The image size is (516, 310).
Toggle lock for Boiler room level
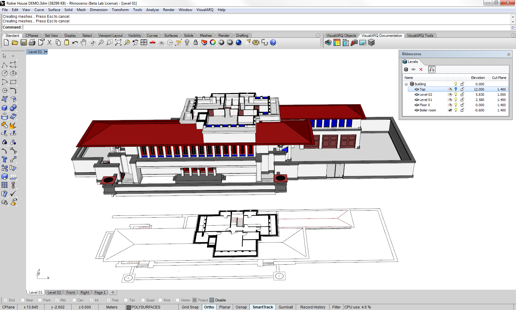coord(462,110)
